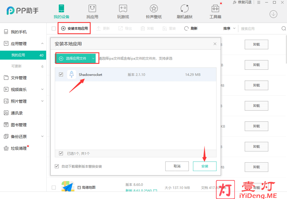
Task: Click the 14.29 MB size value
Action: (193, 75)
